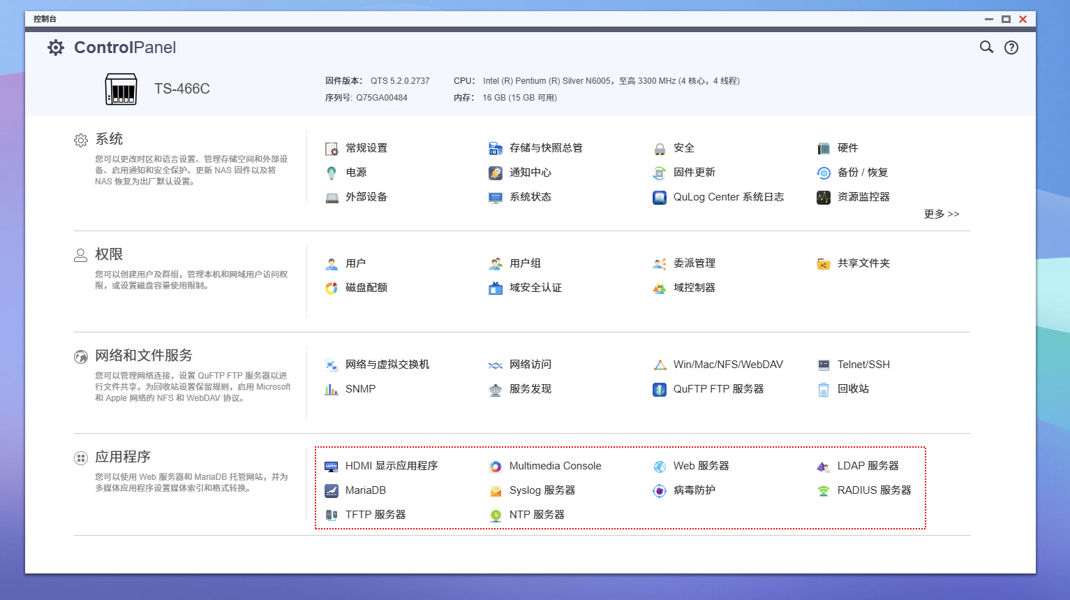This screenshot has width=1070, height=600.
Task: Click the TS-466C model name
Action: 182,89
